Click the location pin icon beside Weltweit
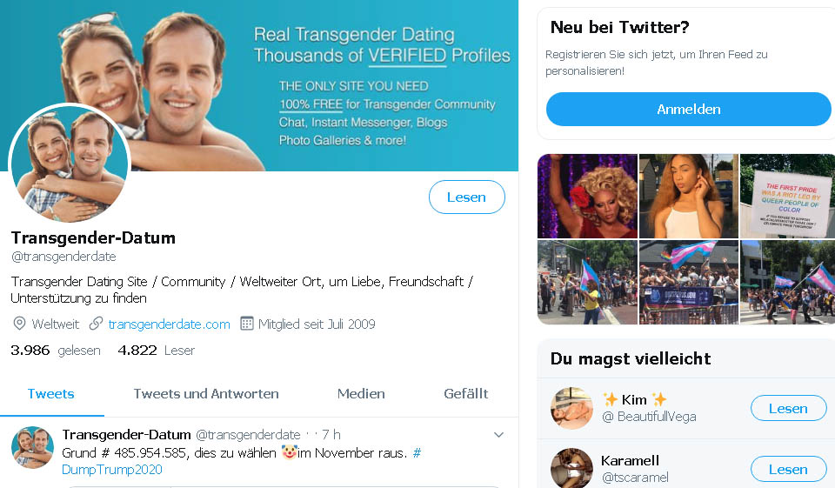835x488 pixels. point(19,324)
